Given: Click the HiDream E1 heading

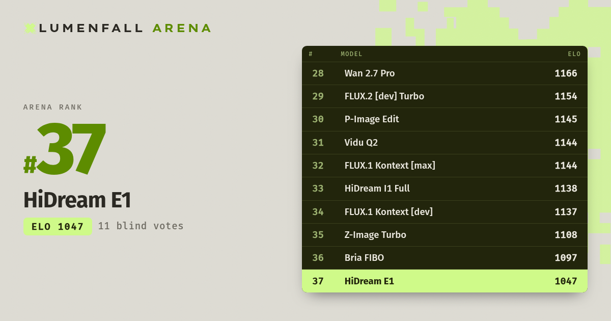Looking at the screenshot, I should tap(77, 200).
